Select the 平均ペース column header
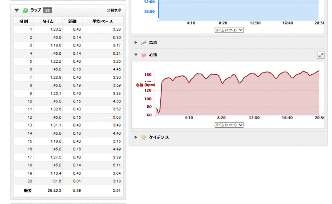Screen dimensions: 332x204 click(102, 21)
